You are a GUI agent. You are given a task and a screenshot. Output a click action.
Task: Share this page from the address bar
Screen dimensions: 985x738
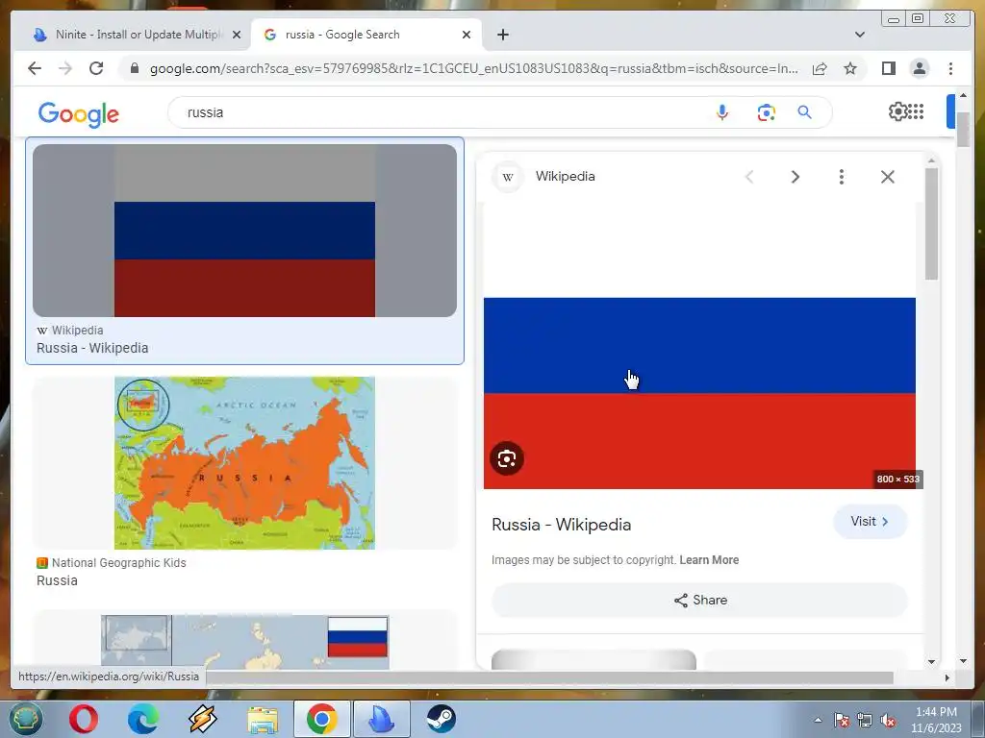pyautogui.click(x=820, y=68)
